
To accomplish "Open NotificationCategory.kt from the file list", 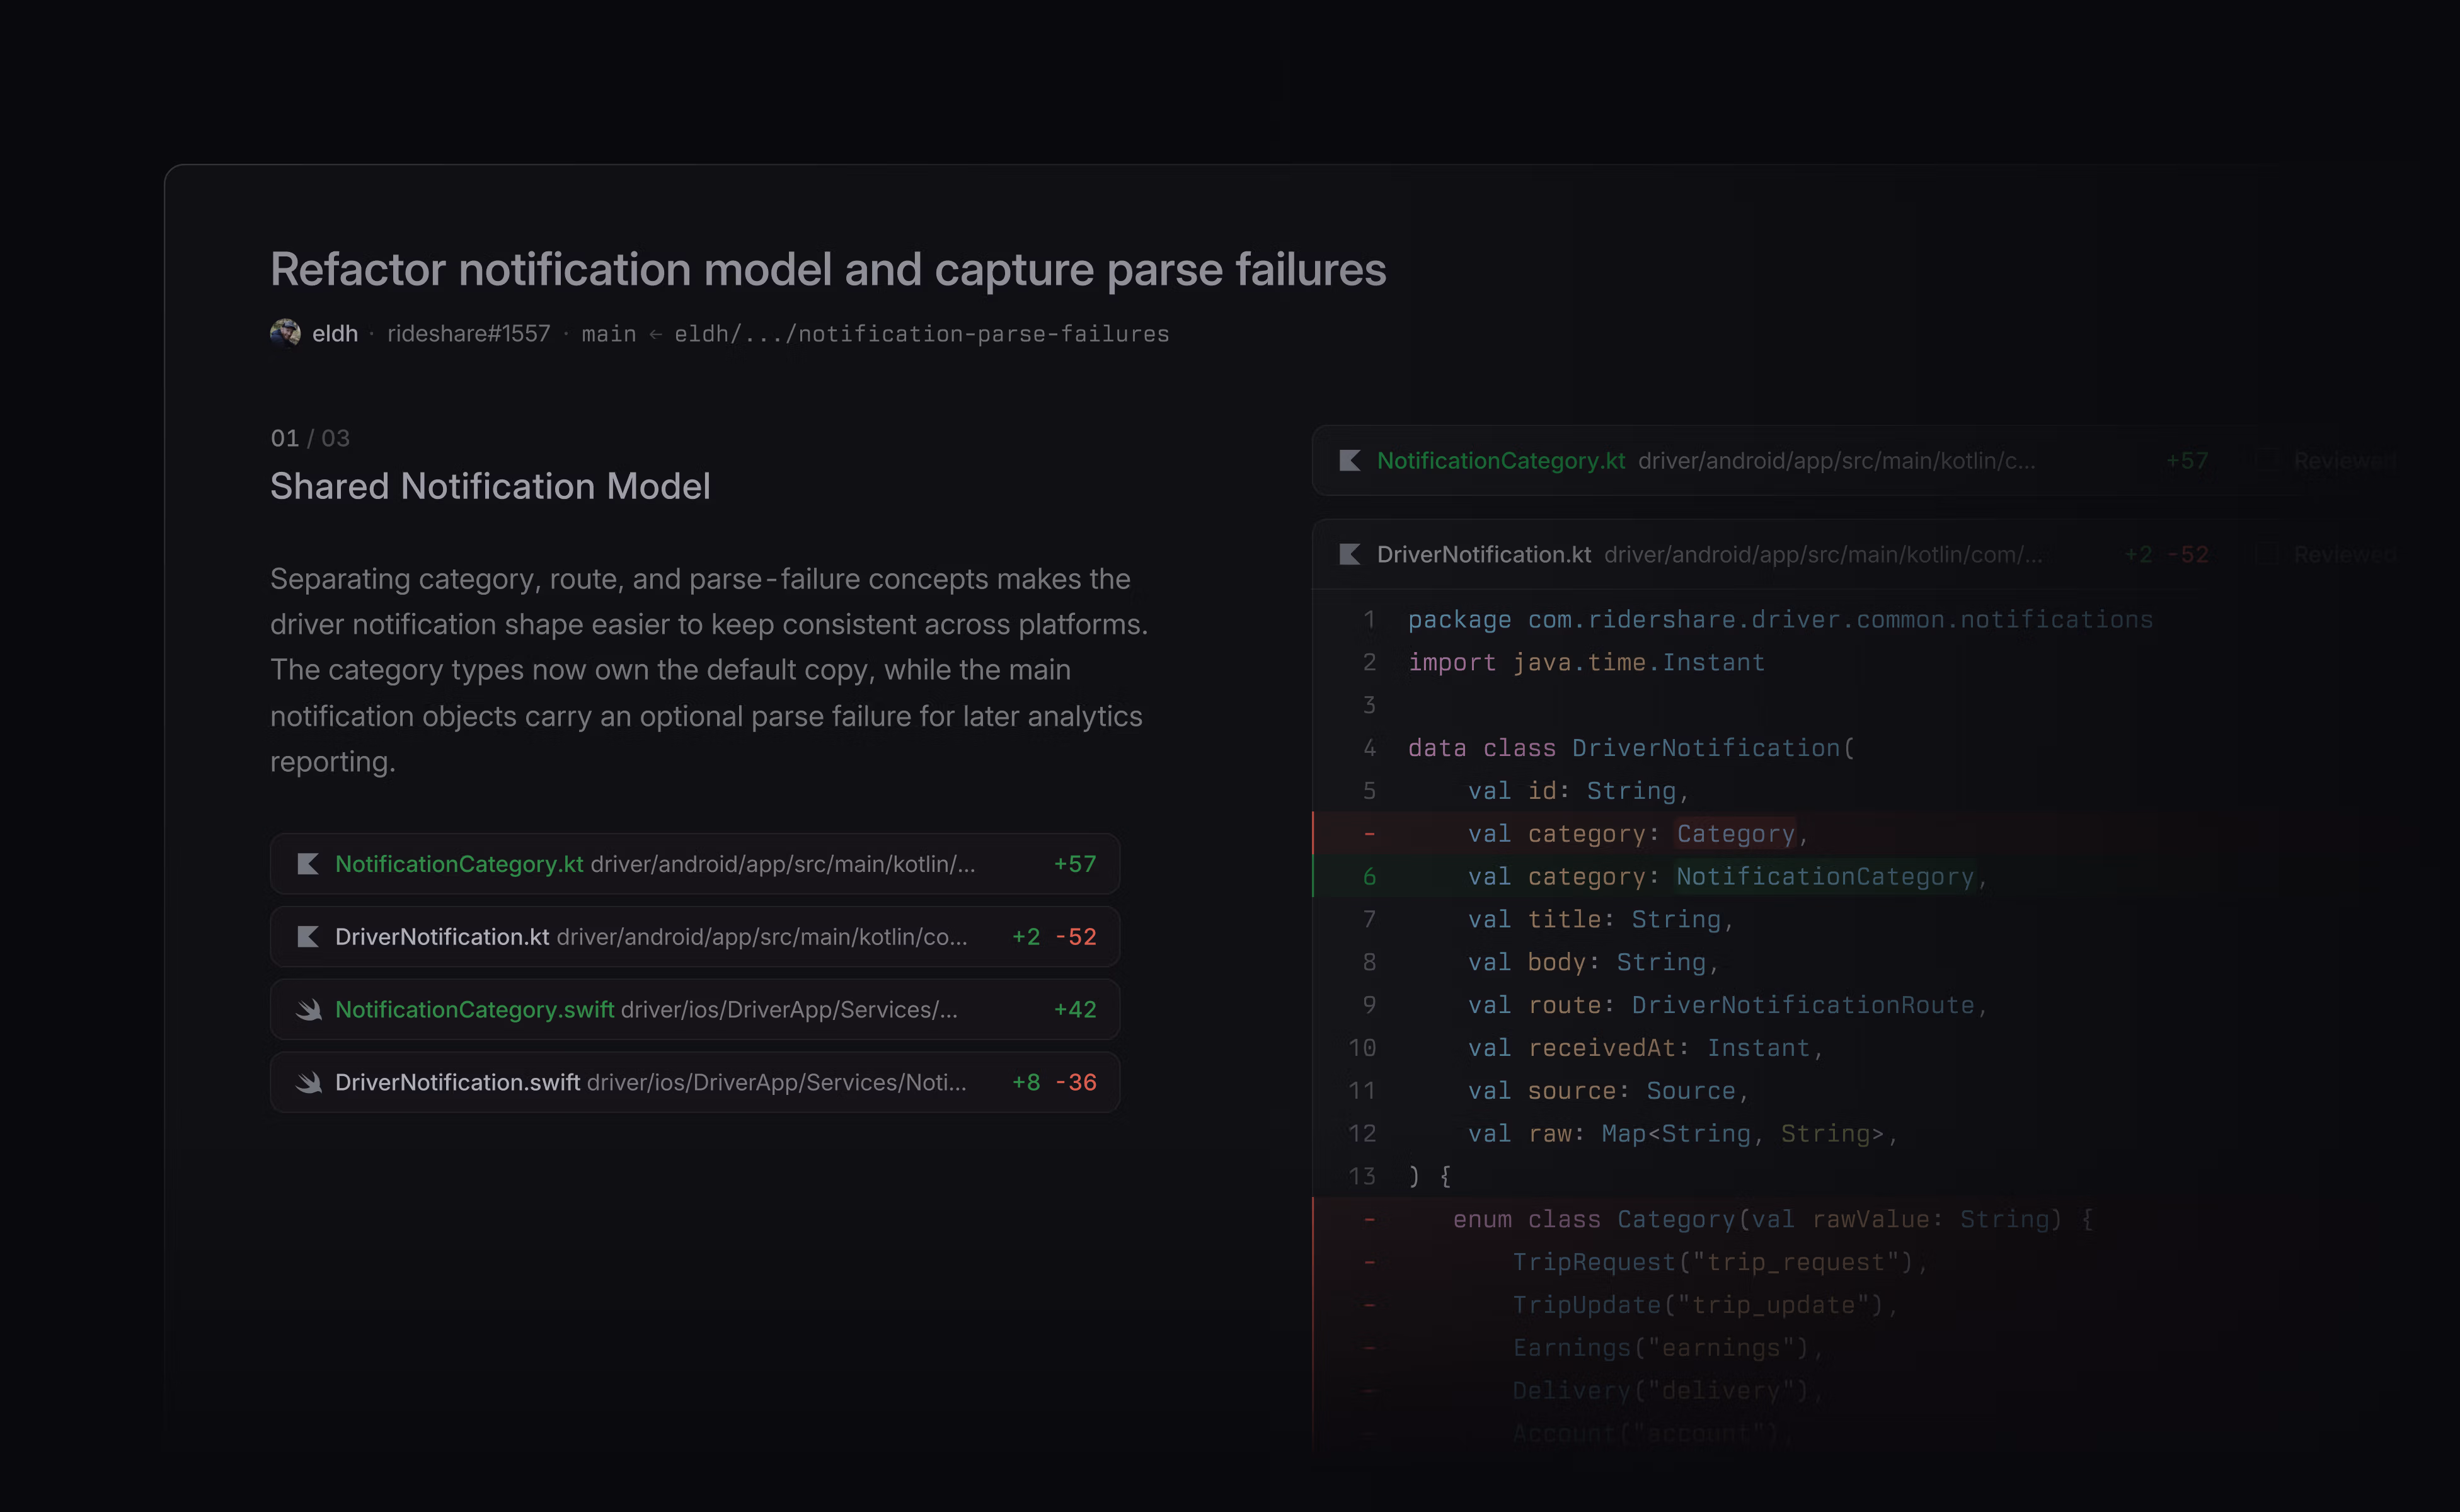I will click(695, 864).
